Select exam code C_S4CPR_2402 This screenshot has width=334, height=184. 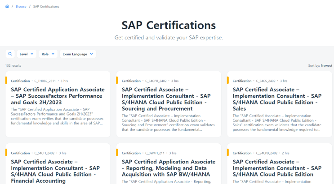click(156, 81)
